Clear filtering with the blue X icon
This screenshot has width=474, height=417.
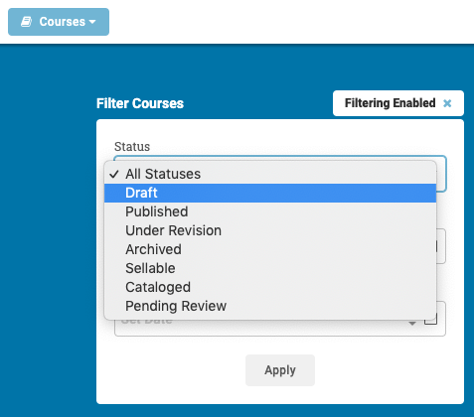tap(447, 103)
